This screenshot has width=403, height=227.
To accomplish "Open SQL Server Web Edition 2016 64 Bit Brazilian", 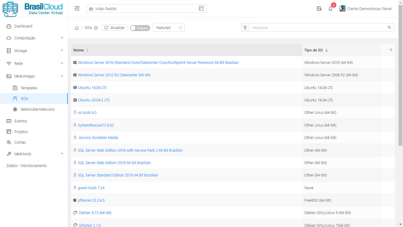I will coord(114,163).
